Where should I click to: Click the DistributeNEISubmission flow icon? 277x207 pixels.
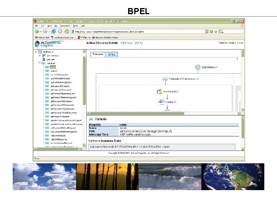click(165, 79)
